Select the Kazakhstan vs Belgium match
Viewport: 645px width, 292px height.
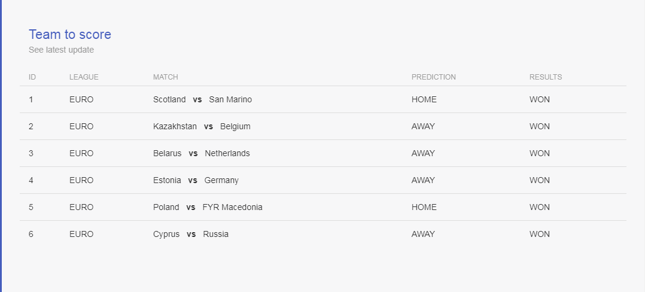point(202,126)
